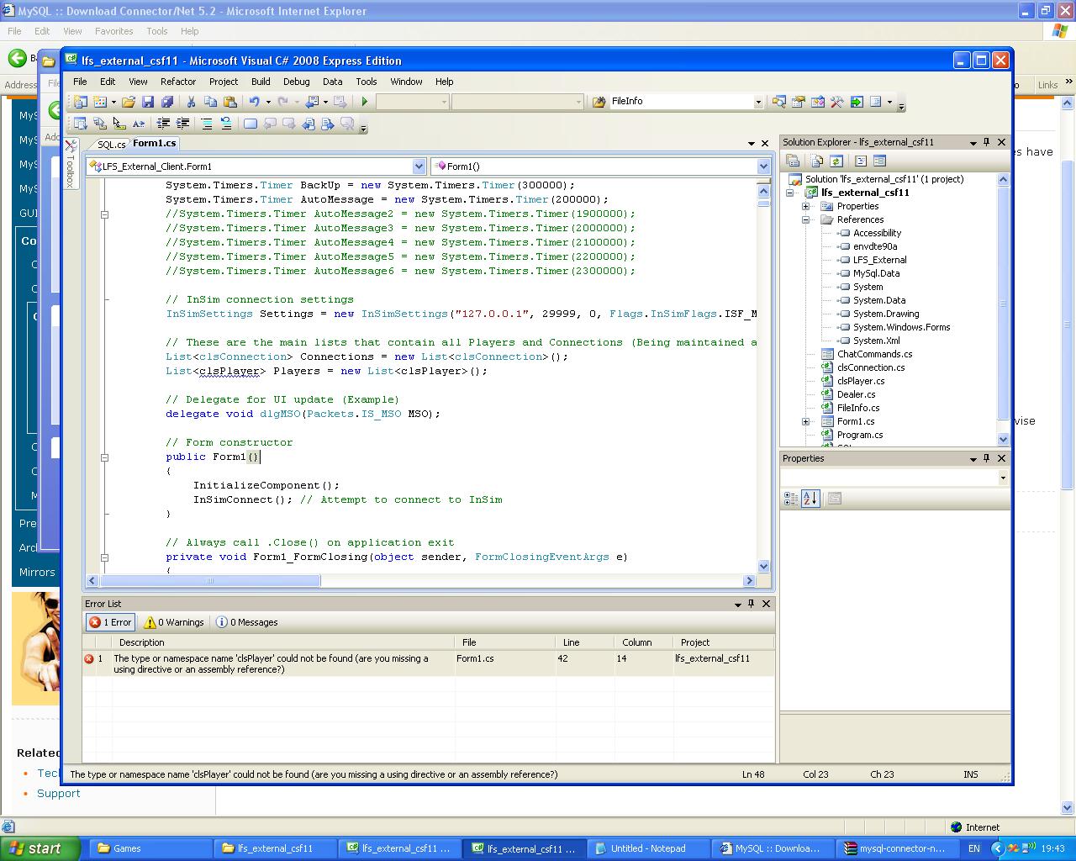Toggle the 0 Warnings filter button

174,622
